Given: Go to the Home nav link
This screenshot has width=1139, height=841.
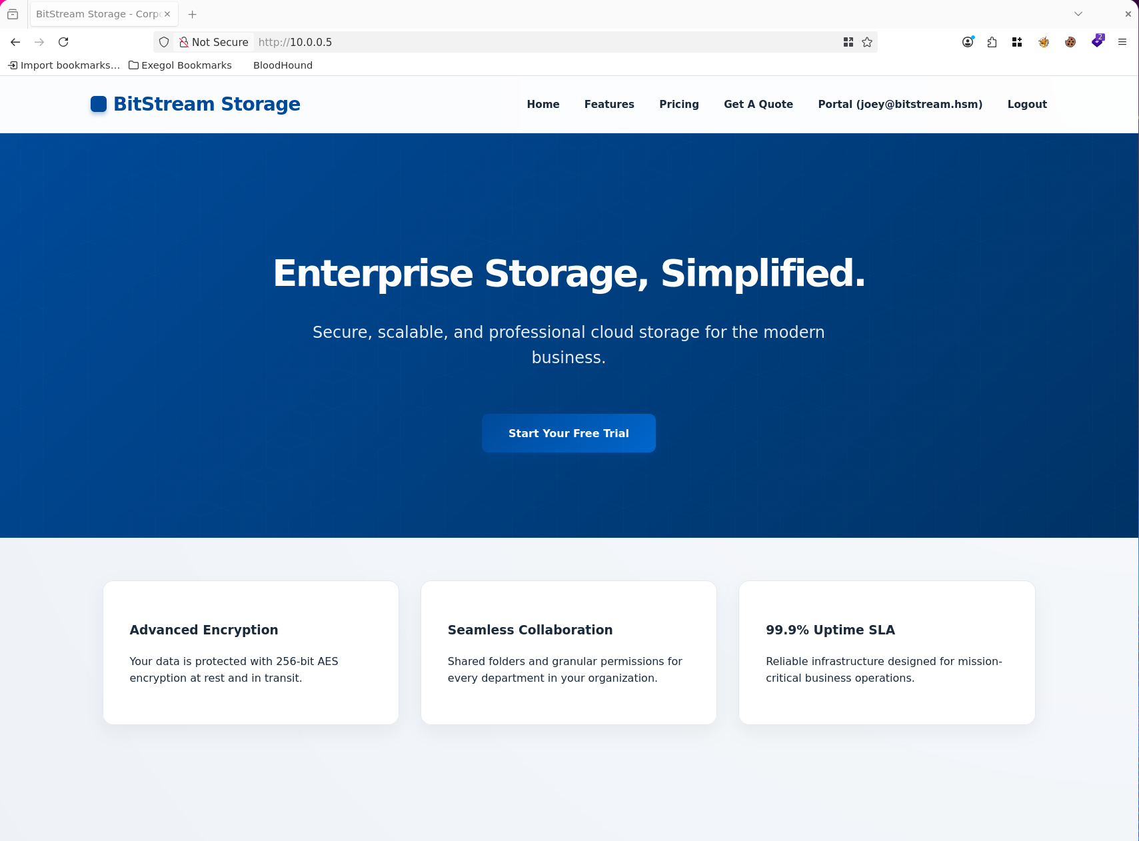Looking at the screenshot, I should [543, 104].
